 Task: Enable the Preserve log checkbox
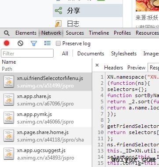[x=58, y=44]
